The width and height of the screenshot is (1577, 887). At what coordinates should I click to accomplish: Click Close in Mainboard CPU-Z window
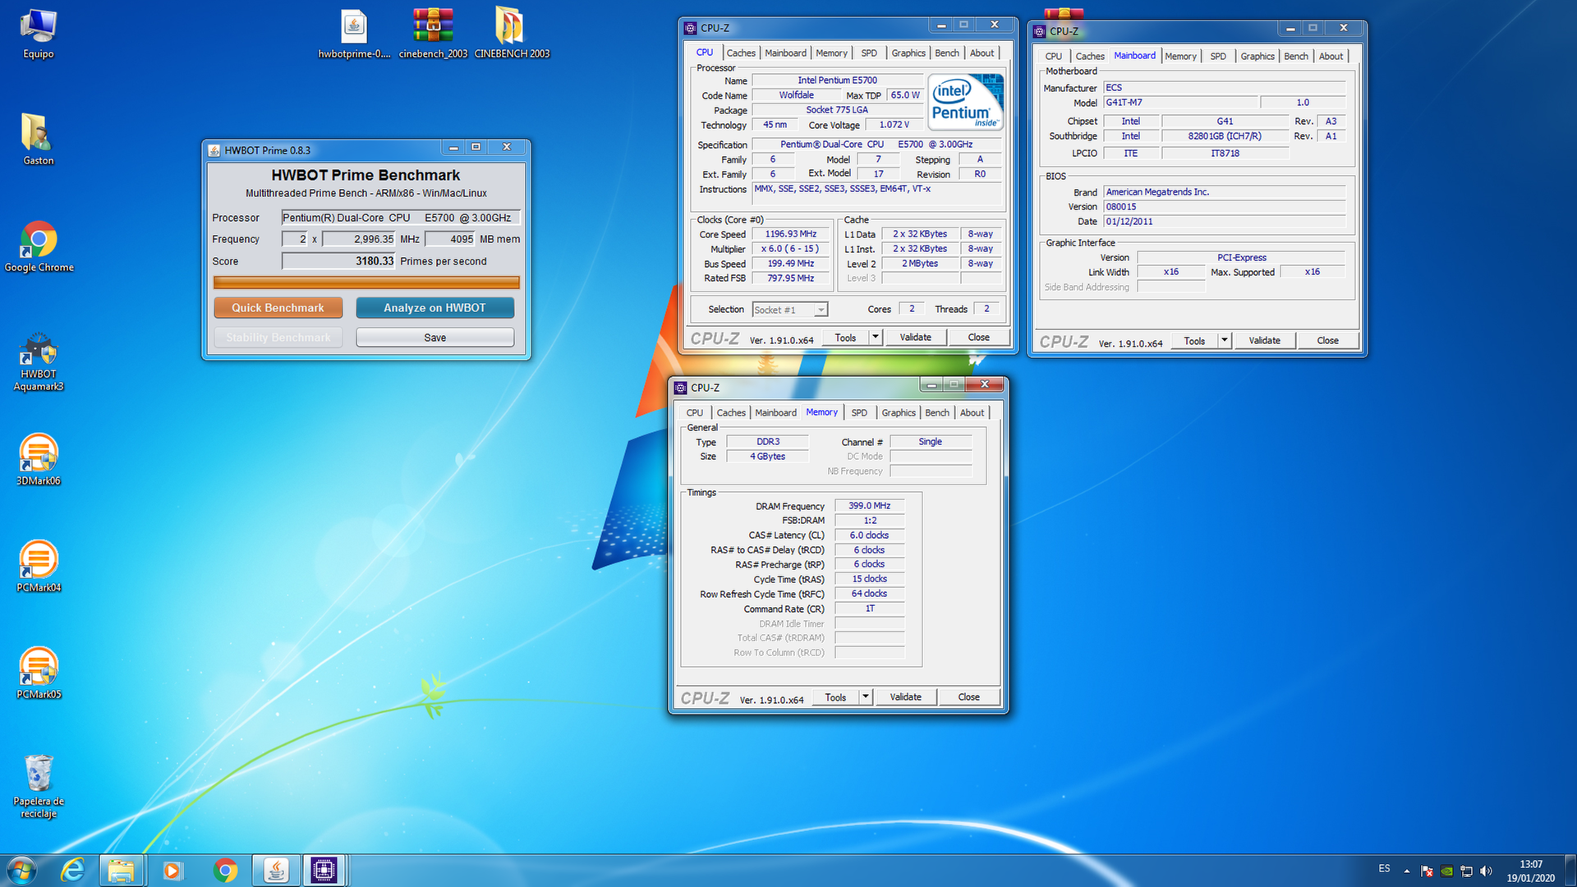1327,340
